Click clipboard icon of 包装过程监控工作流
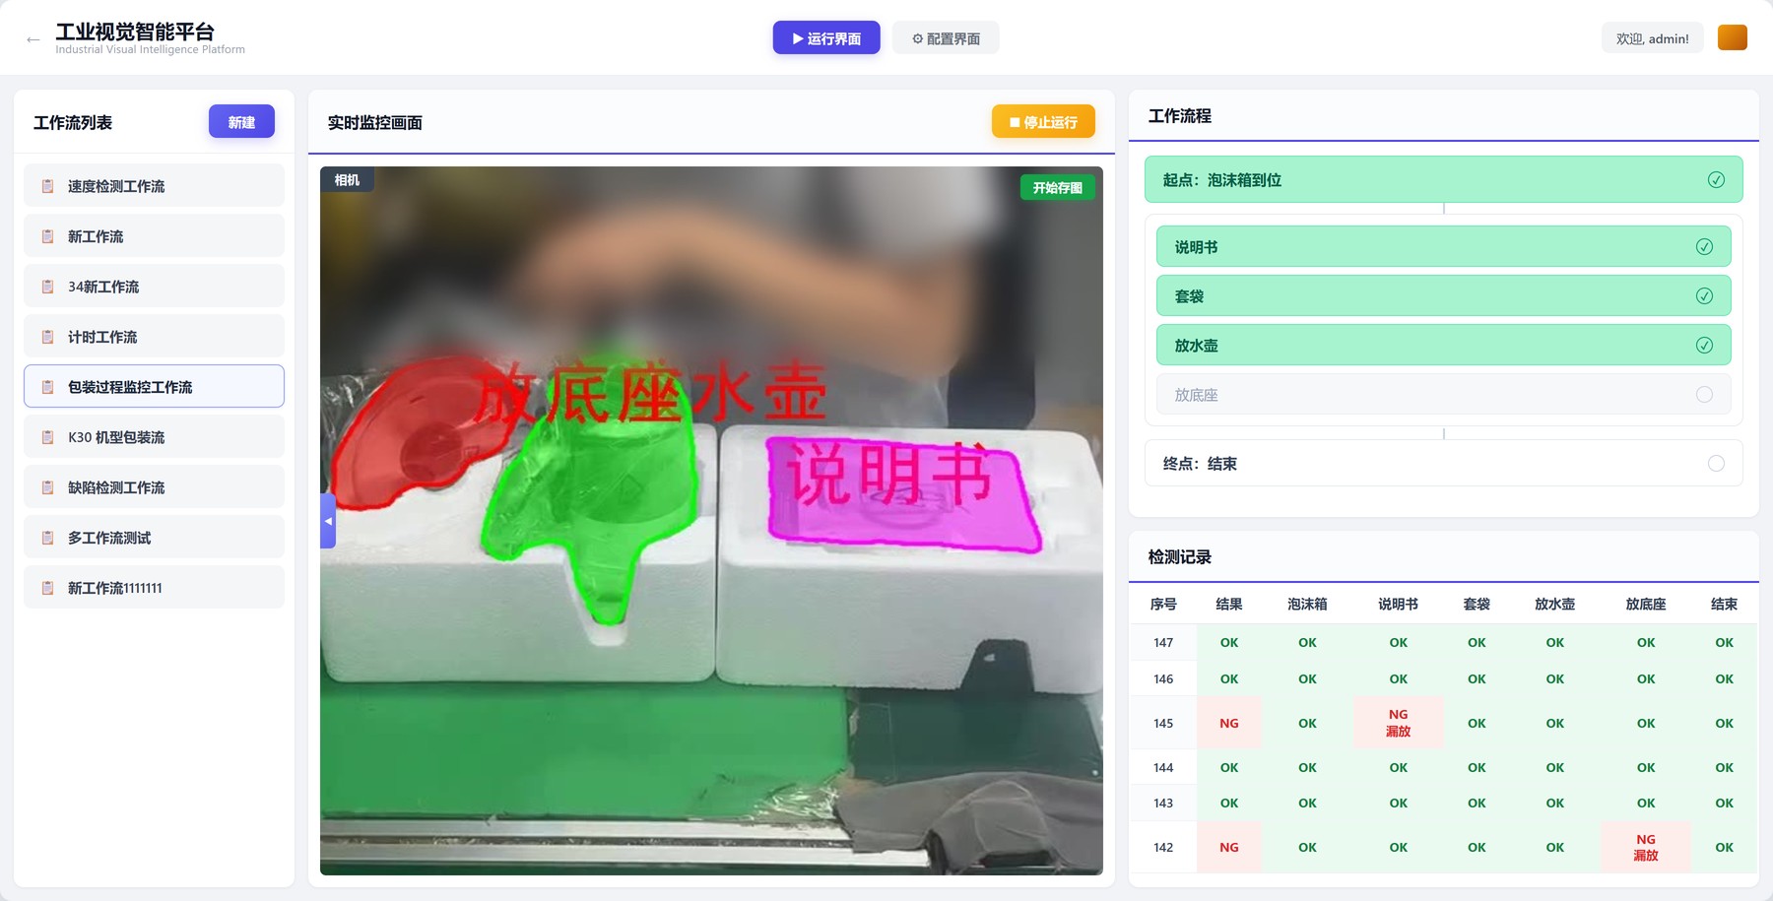Image resolution: width=1773 pixels, height=901 pixels. point(47,387)
